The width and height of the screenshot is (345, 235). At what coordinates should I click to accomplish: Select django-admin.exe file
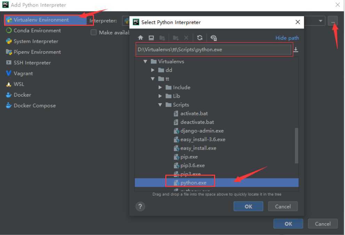click(198, 131)
